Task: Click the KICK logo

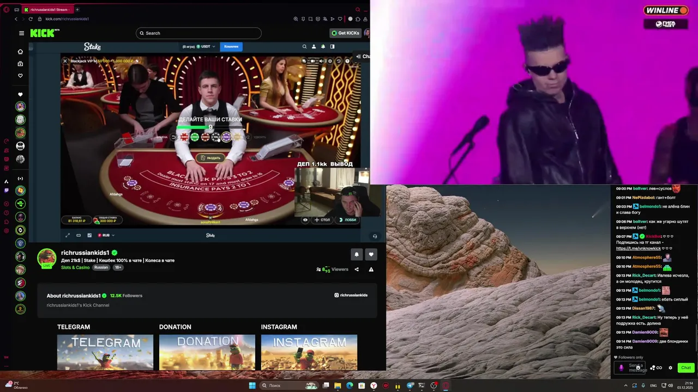Action: point(44,33)
